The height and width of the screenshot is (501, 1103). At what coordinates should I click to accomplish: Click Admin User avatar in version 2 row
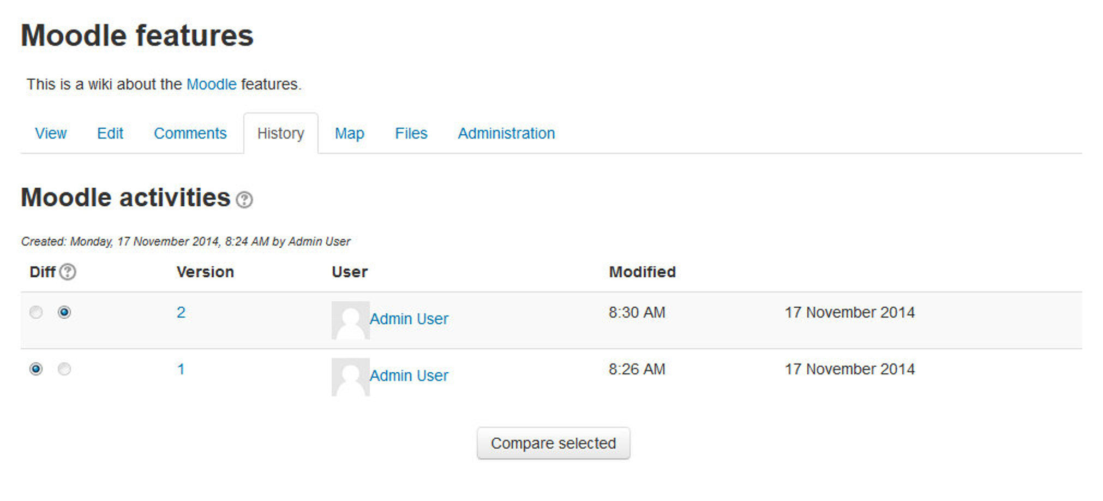[350, 320]
